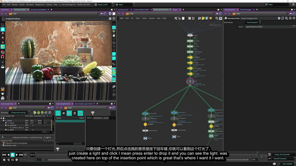Viewport: 296px width, 166px height.
Task: Open the No cam camera menu
Action: click(x=107, y=24)
